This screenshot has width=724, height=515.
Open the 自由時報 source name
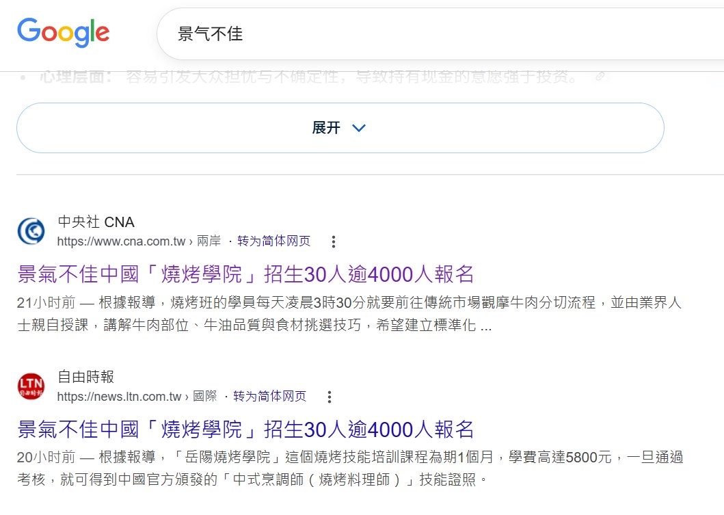[x=86, y=377]
